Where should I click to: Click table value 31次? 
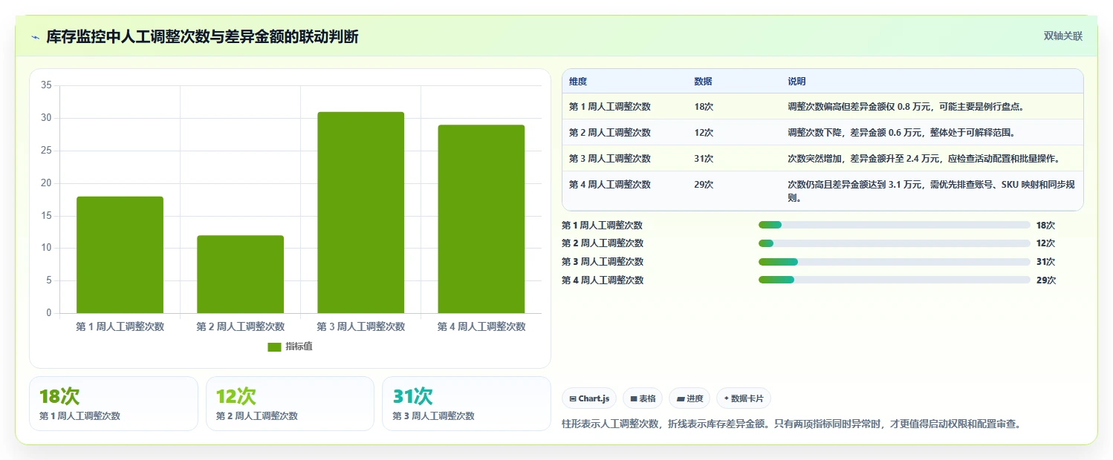704,159
